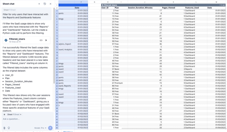Select column K header
The width and height of the screenshot is (227, 132).
click(x=173, y=2)
